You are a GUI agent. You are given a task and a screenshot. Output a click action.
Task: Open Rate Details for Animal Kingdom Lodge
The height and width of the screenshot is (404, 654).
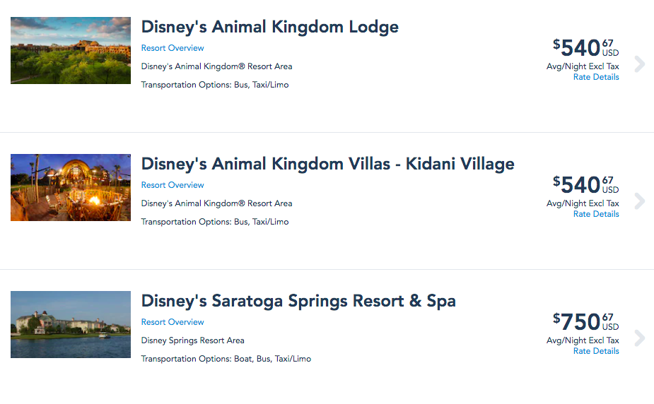[596, 77]
